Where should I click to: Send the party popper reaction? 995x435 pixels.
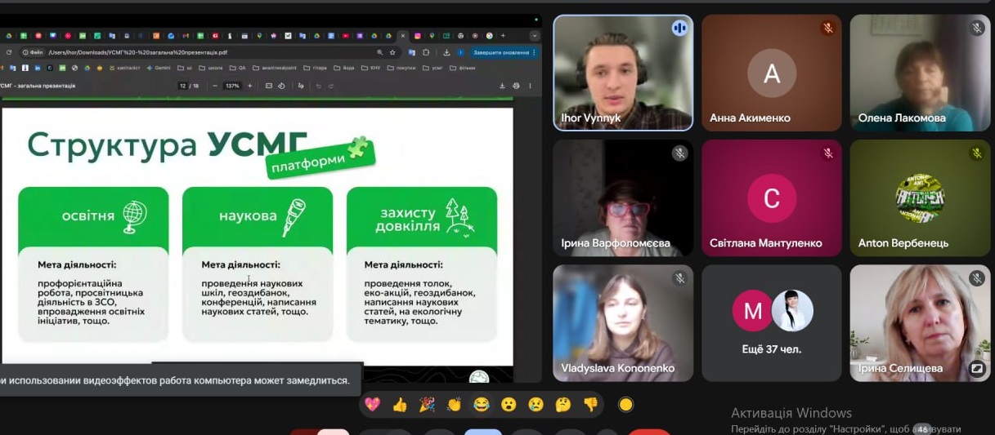point(427,404)
